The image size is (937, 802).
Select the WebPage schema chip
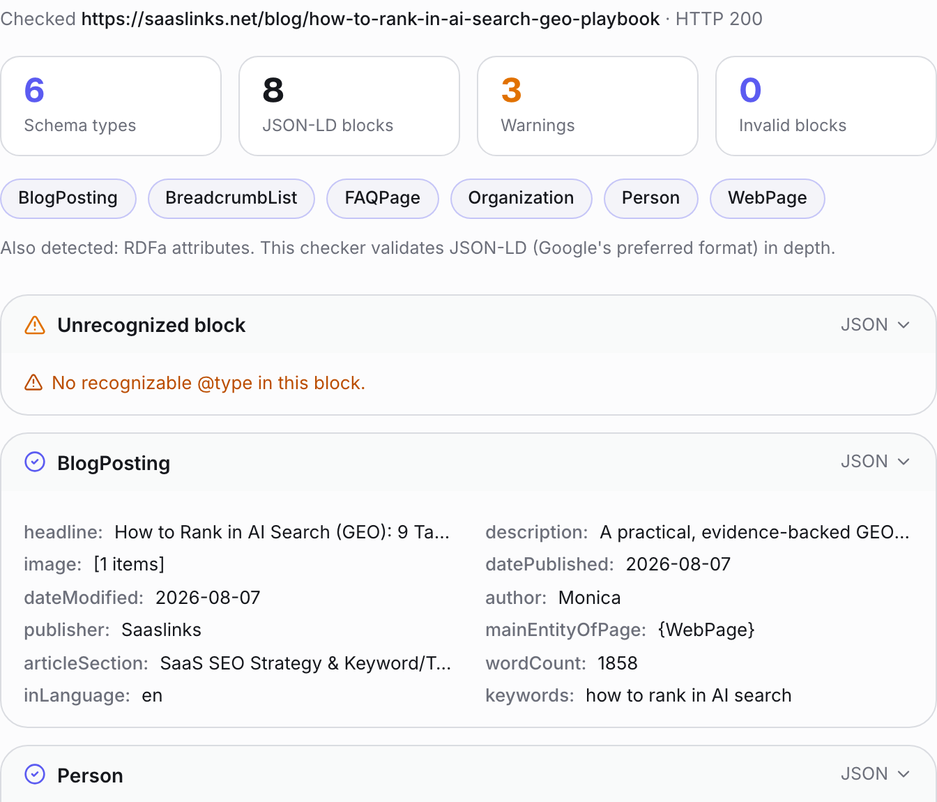(x=768, y=198)
